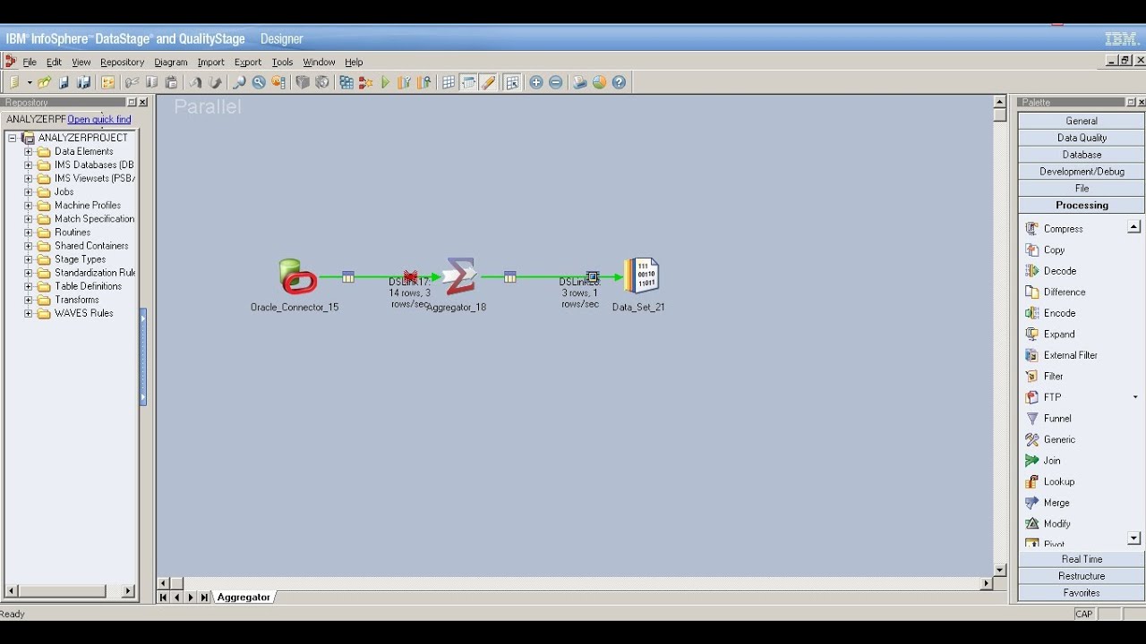Pick the Compress stage from the palette

tap(1054, 229)
